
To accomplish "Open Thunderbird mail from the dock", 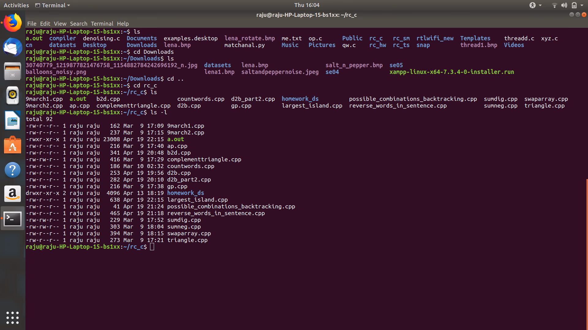I will pos(12,47).
